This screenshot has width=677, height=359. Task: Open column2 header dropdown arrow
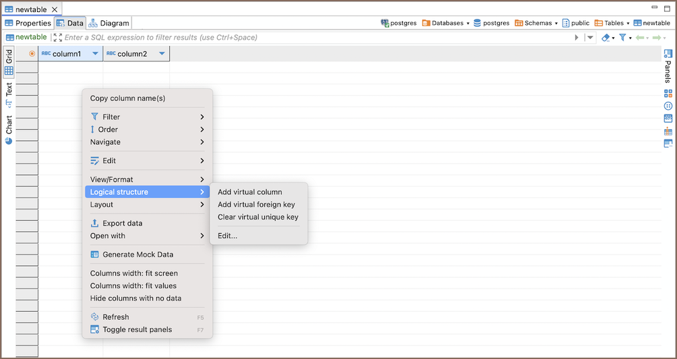(x=162, y=54)
